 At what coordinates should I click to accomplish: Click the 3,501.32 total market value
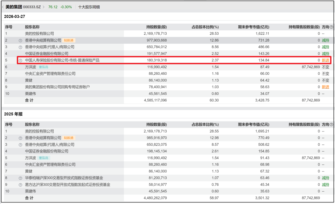click(x=262, y=198)
